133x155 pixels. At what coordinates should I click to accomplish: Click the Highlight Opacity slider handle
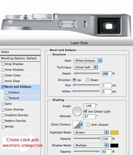click(99, 138)
